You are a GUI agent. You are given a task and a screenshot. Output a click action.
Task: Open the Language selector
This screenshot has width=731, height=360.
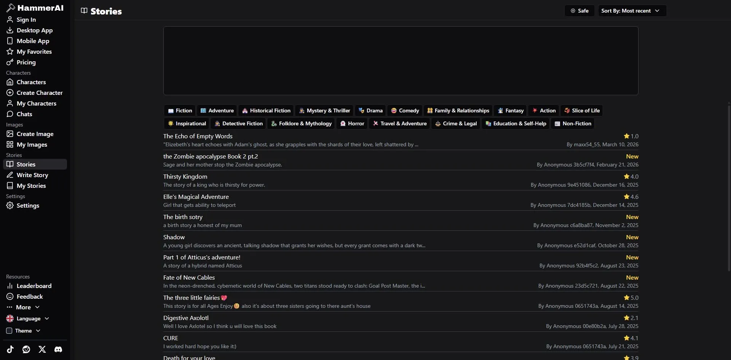tap(28, 318)
